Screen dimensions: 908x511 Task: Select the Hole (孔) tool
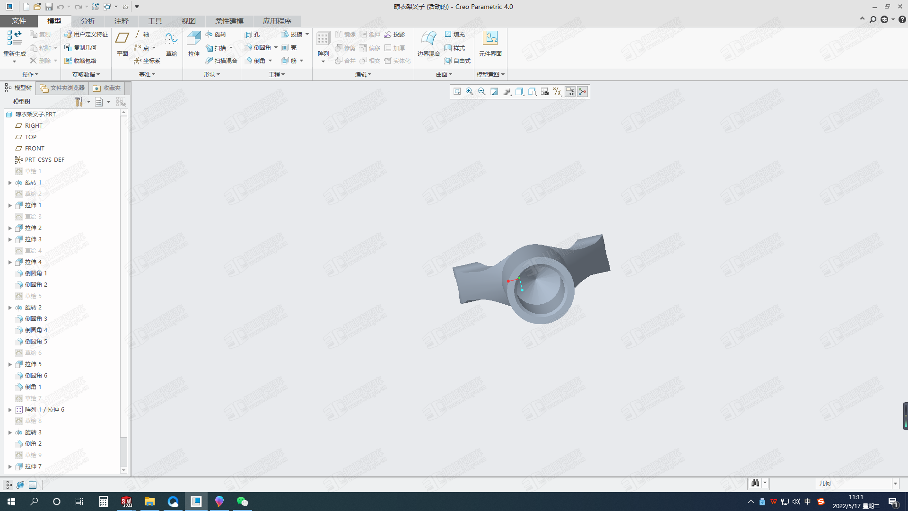click(x=253, y=34)
